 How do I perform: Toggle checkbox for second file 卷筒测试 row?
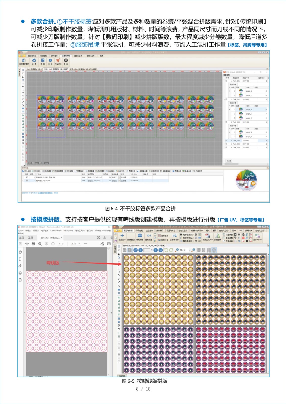tap(27, 181)
